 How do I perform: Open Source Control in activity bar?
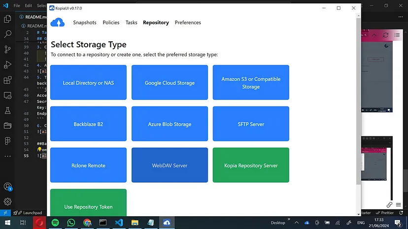tap(7, 49)
